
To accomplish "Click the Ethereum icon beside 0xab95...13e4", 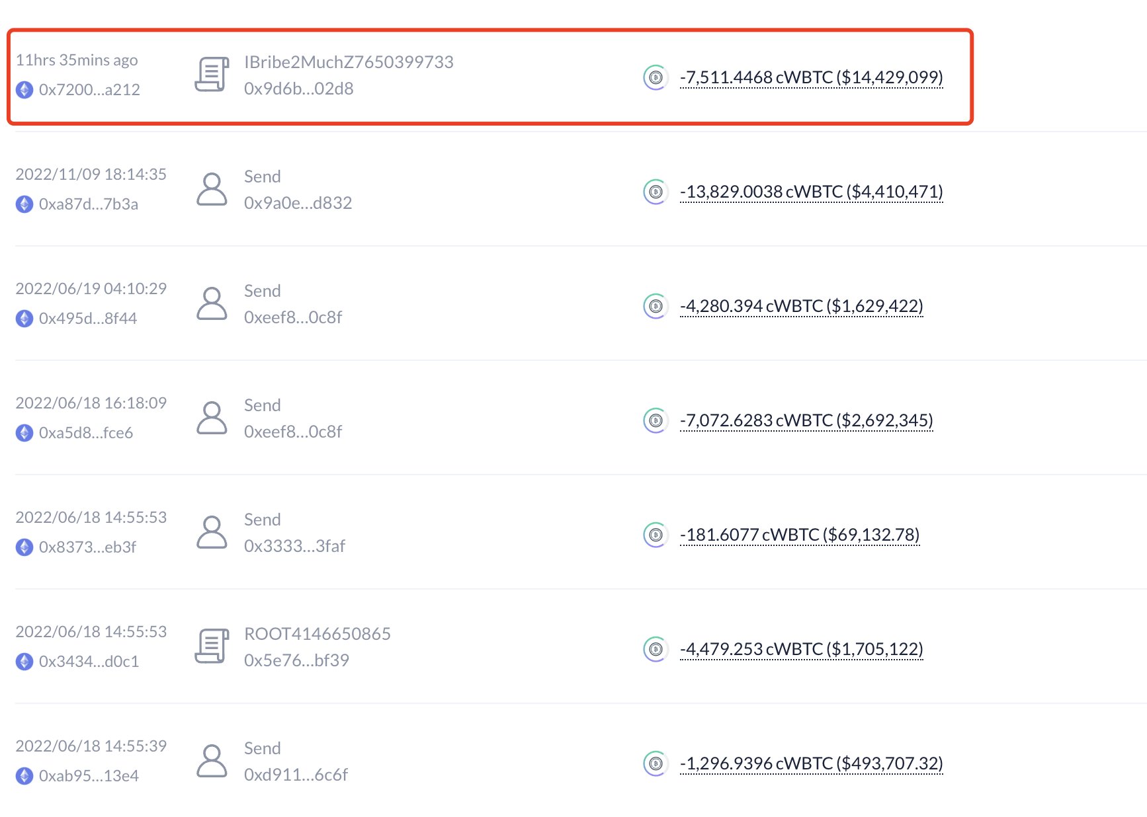I will (x=24, y=776).
